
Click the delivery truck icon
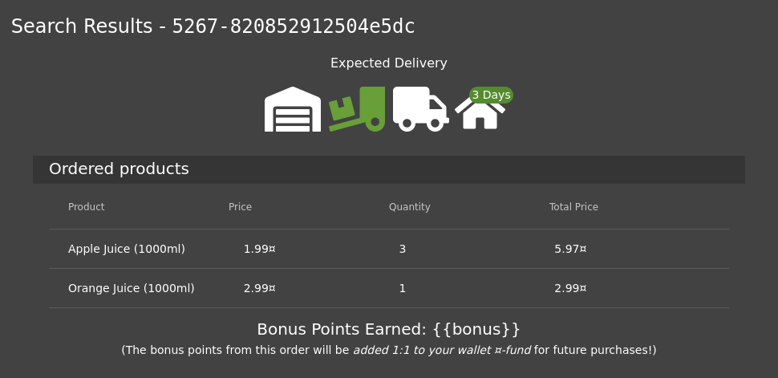pyautogui.click(x=421, y=109)
